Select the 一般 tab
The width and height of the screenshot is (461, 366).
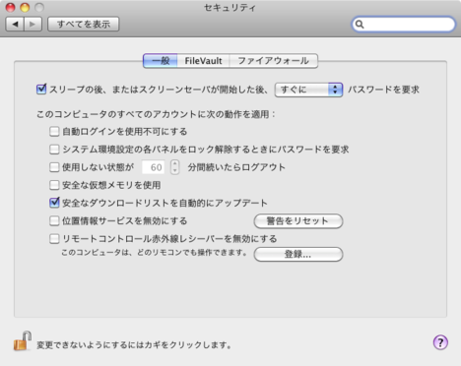pyautogui.click(x=161, y=61)
